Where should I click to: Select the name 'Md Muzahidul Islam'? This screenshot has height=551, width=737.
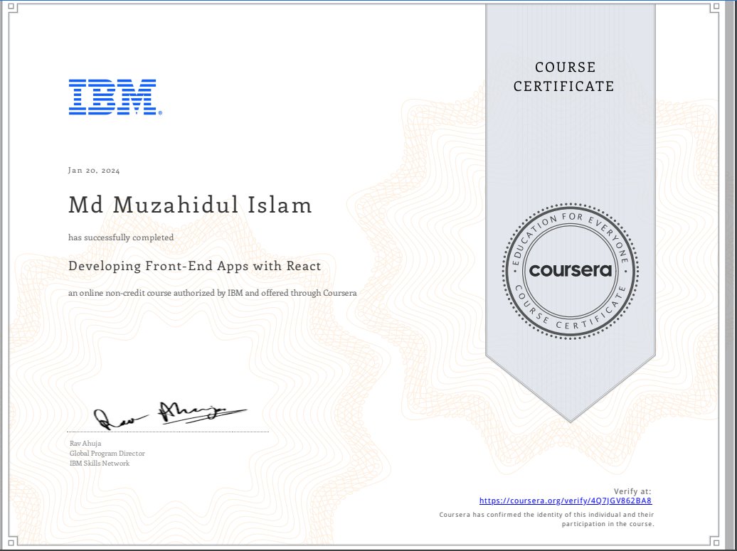190,205
